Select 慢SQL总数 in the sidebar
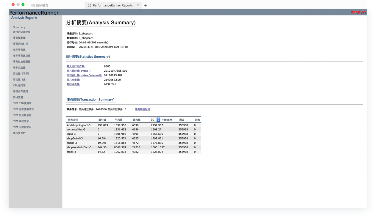This screenshot has width=375, height=220. click(x=19, y=133)
